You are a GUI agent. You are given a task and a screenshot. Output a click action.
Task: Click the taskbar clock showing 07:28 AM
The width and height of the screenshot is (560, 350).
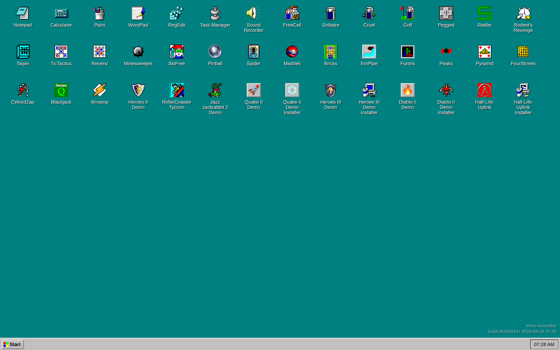(544, 344)
